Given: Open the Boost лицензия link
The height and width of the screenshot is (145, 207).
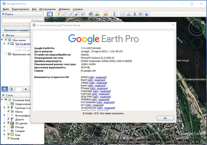Looking at the screenshot, I should (100, 80).
